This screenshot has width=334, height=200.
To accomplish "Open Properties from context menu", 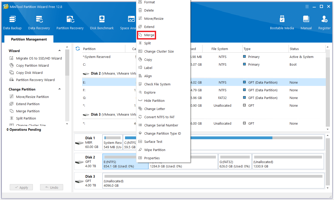I will [163, 158].
